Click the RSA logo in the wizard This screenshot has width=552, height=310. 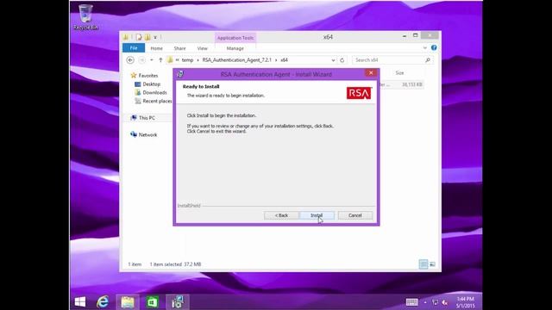pyautogui.click(x=359, y=93)
